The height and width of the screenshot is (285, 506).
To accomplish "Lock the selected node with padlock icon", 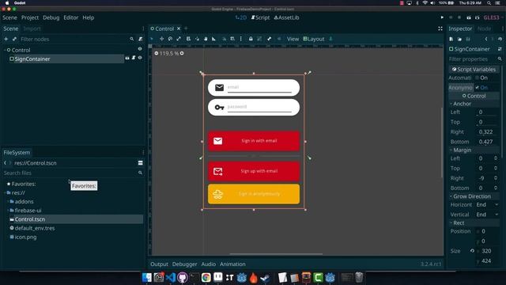I will tap(251, 39).
